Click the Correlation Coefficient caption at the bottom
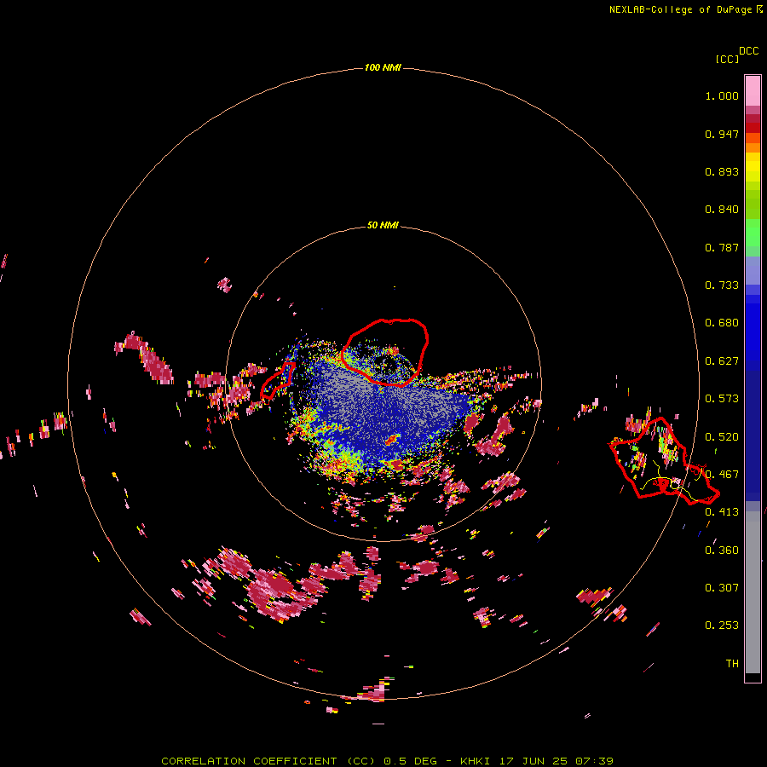Screen dimensions: 767x767 coord(387,761)
